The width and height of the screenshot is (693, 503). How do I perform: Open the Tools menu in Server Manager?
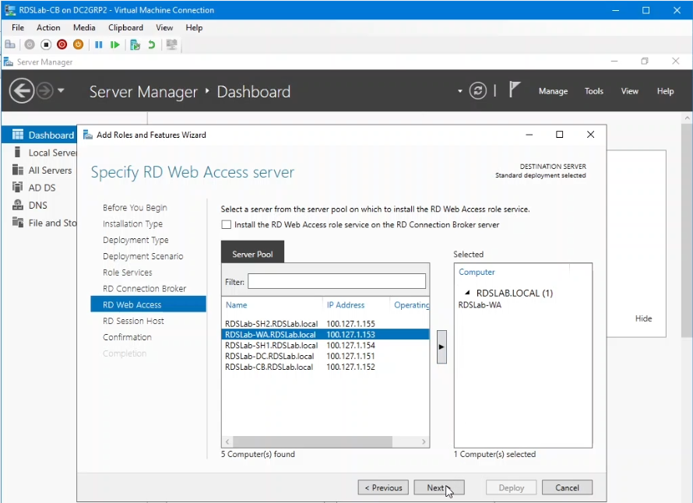click(593, 92)
